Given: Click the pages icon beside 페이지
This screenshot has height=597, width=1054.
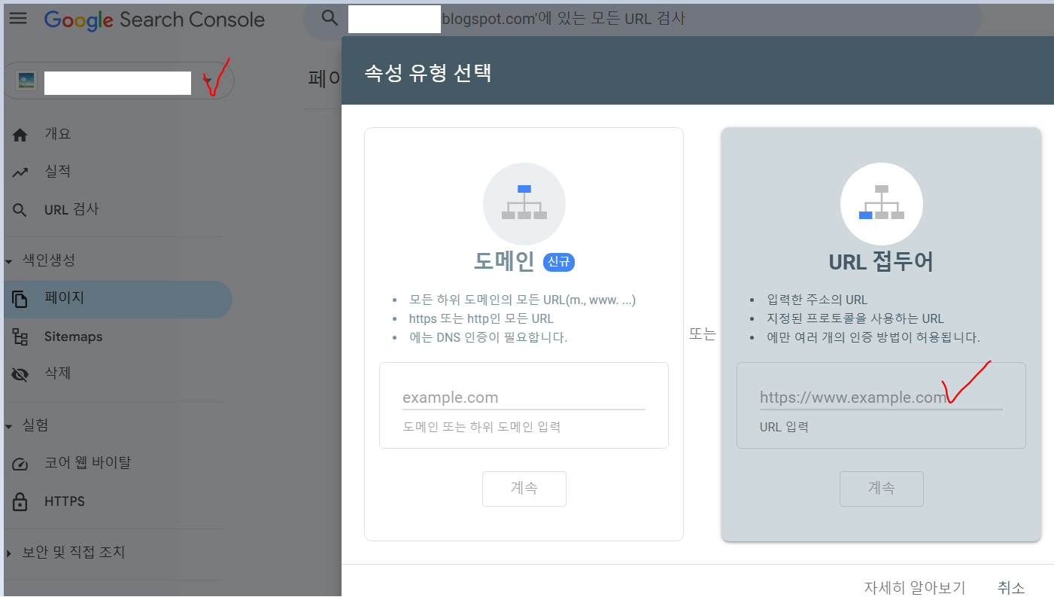Looking at the screenshot, I should (x=20, y=299).
